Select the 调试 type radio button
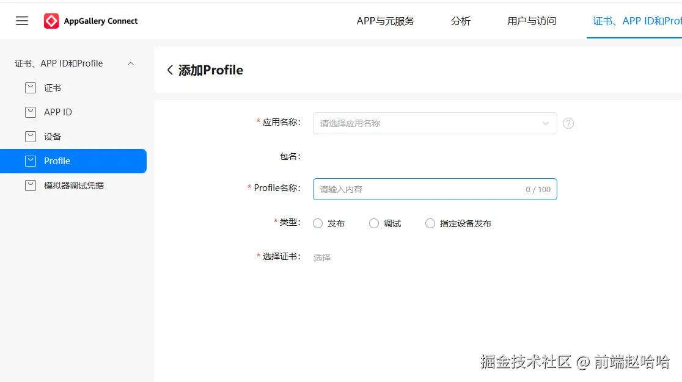This screenshot has width=682, height=382. click(374, 223)
